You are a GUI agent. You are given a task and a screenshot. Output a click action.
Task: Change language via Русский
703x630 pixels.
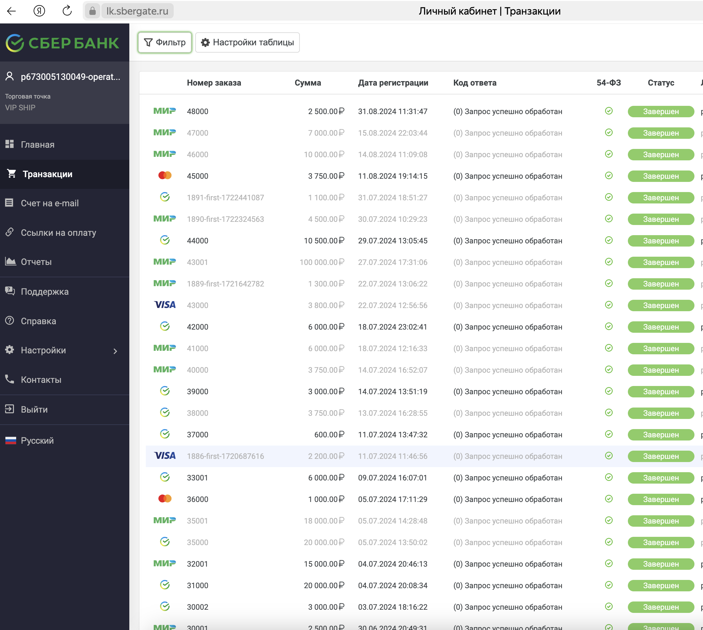click(x=37, y=441)
